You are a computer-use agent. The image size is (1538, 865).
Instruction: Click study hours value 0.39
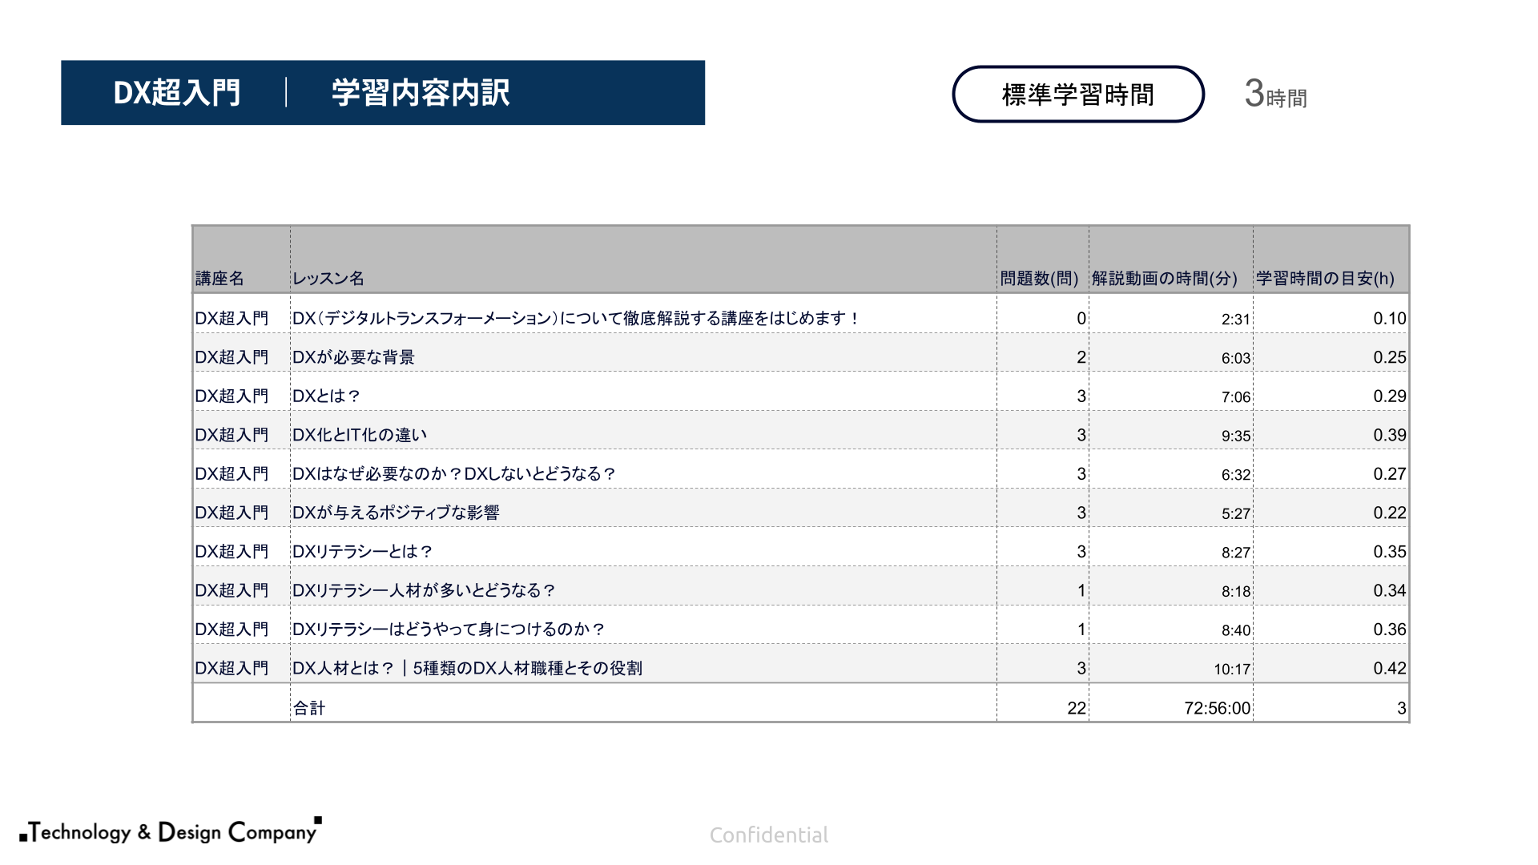[1390, 435]
